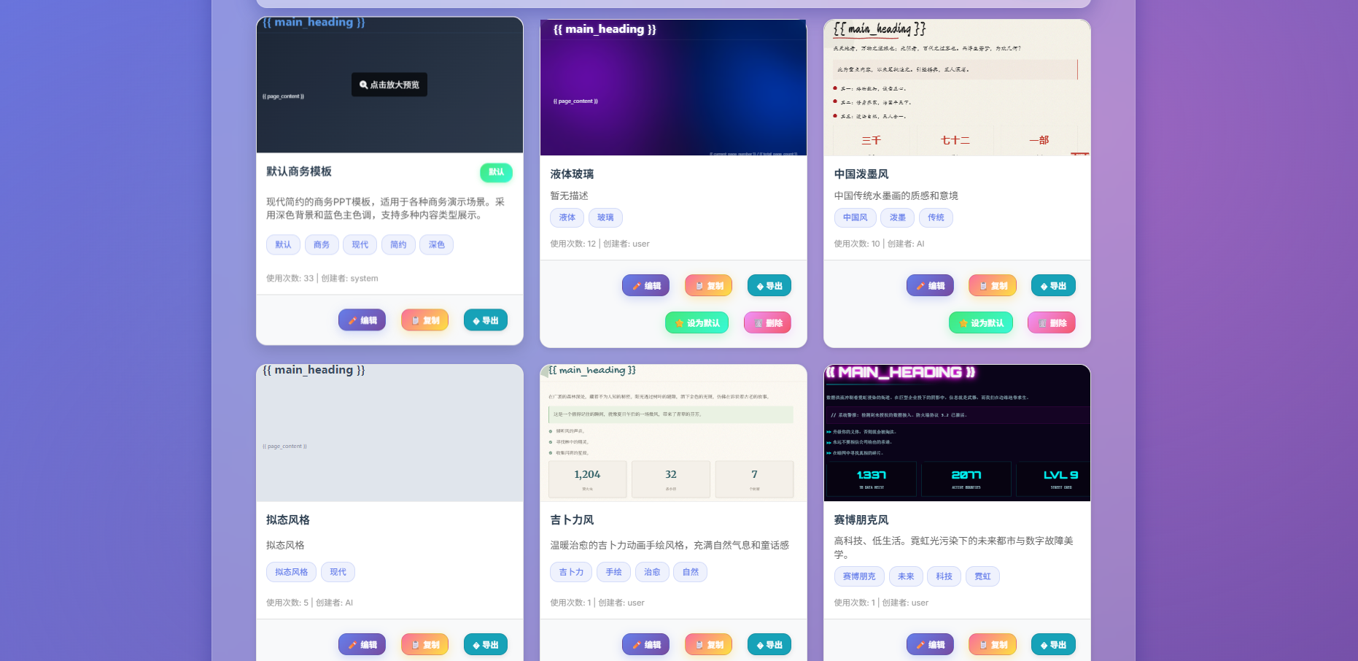The height and width of the screenshot is (661, 1358).
Task: Edit the 赛博朋克风 template
Action: 930,644
